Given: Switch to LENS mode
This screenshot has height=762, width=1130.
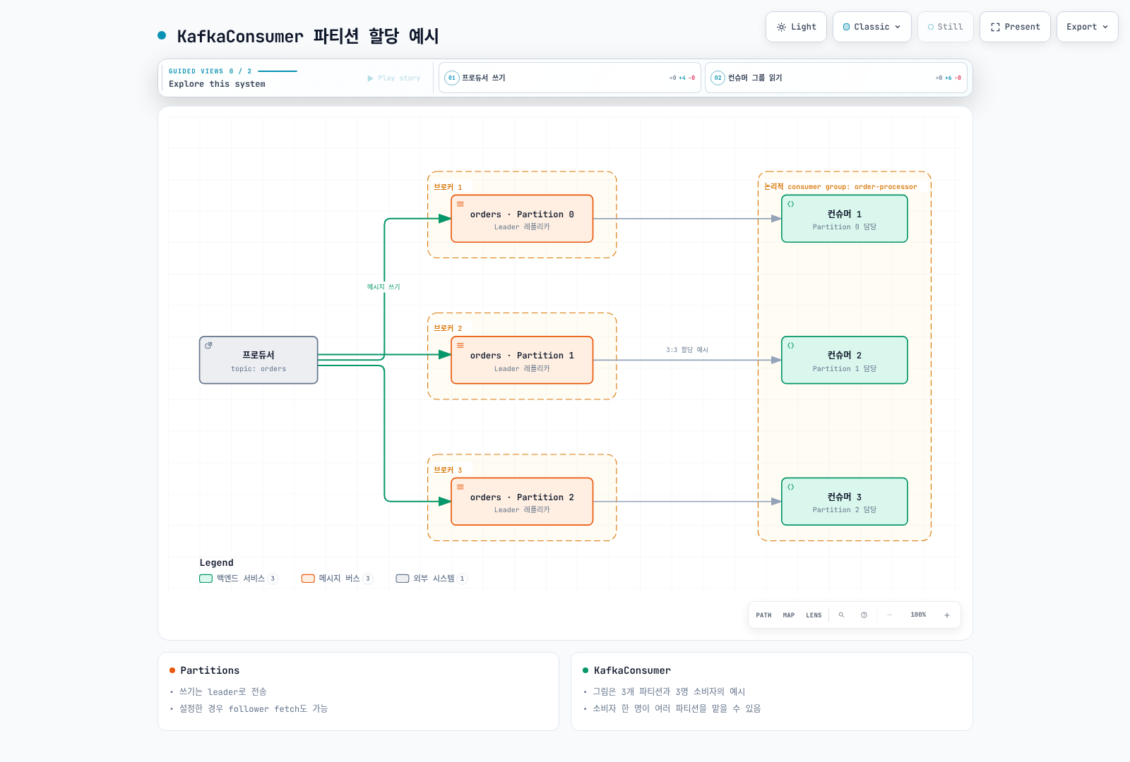Looking at the screenshot, I should (x=814, y=615).
